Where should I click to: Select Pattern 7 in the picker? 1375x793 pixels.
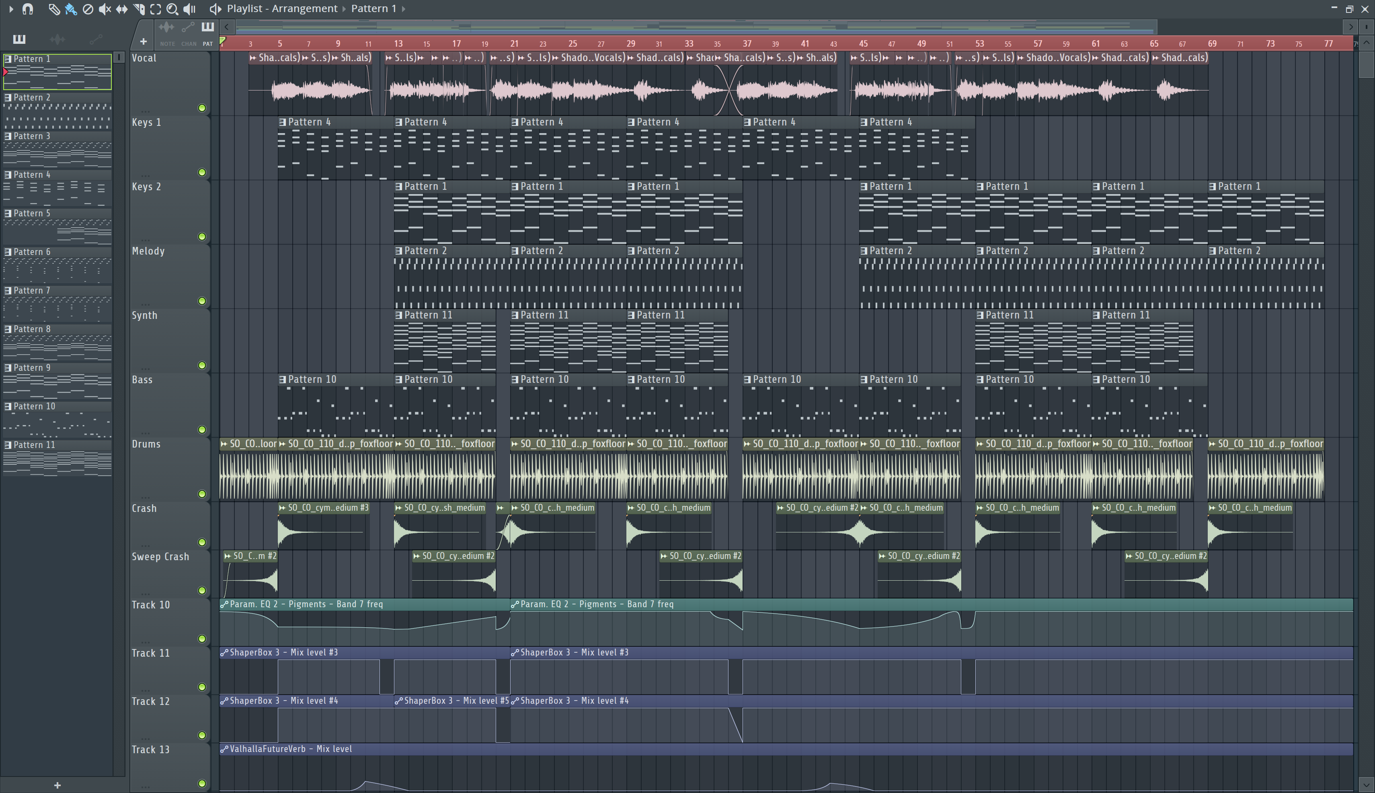(57, 303)
